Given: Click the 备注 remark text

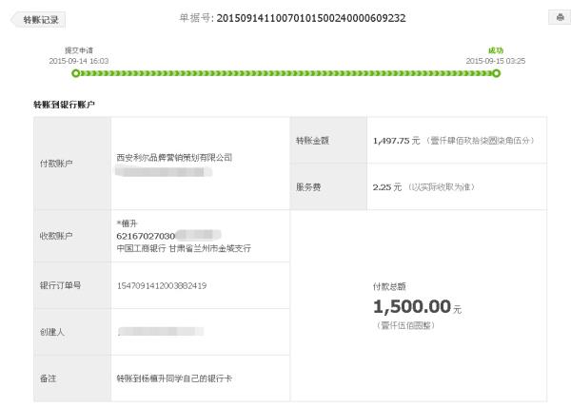Looking at the screenshot, I should [x=174, y=378].
